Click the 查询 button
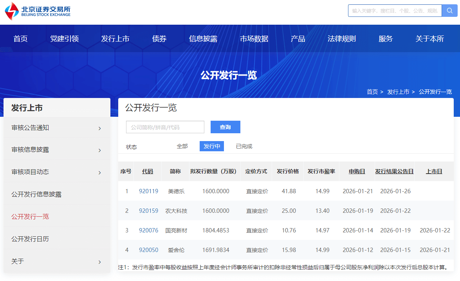Viewport: 460px width, 281px height. (225, 127)
